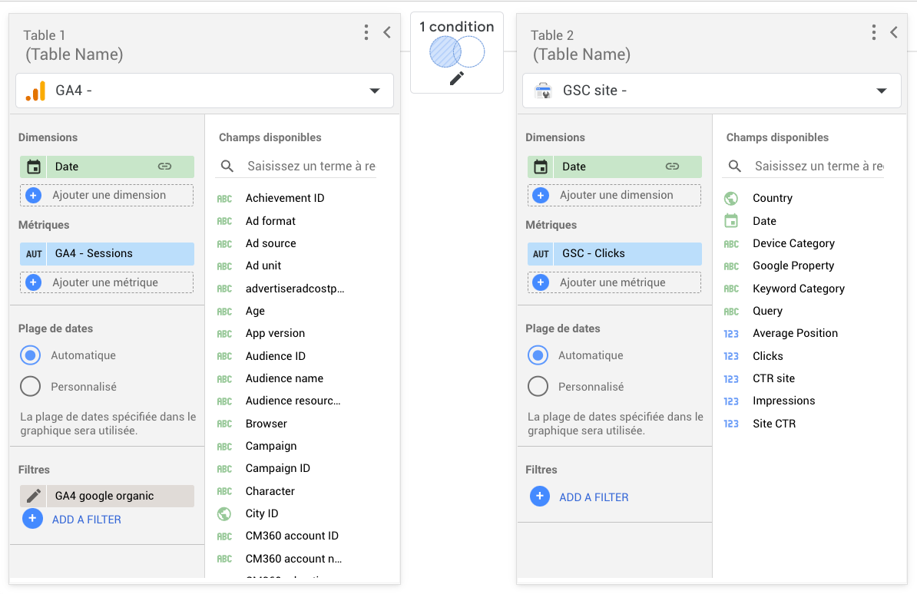This screenshot has height=594, width=917.
Task: Select Ad format field
Action: pyautogui.click(x=270, y=221)
